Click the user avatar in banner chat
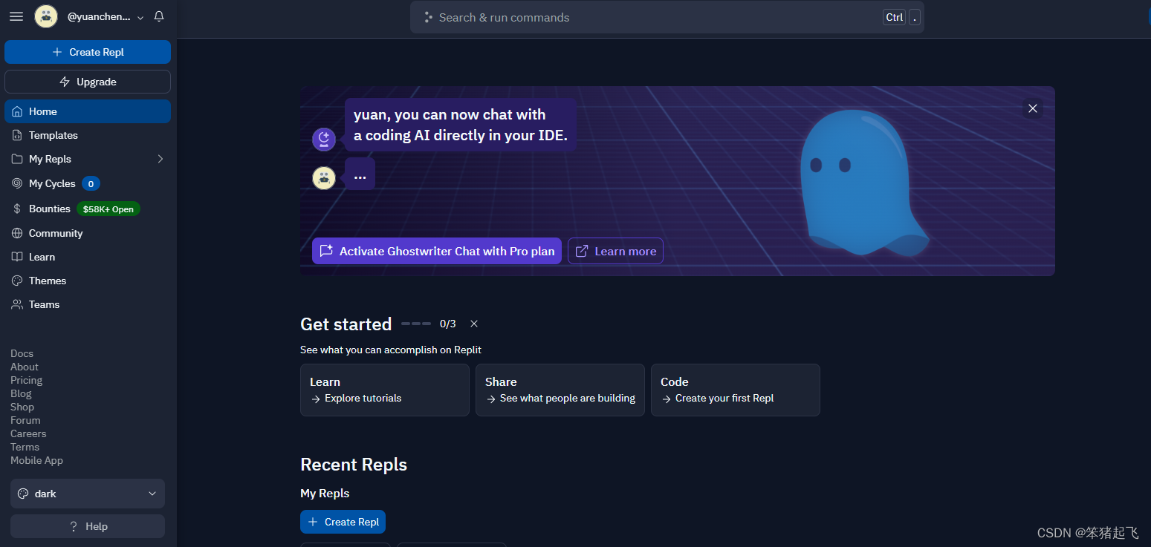1151x547 pixels. point(324,178)
